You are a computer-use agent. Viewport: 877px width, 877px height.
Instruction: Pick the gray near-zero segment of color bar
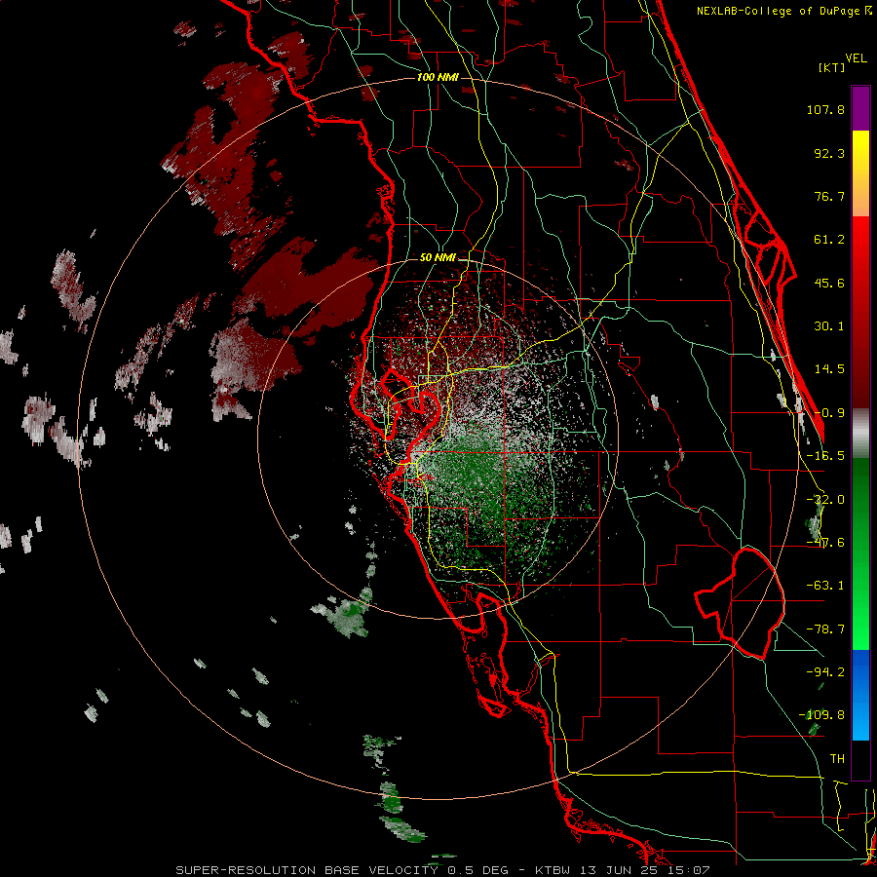[x=860, y=433]
